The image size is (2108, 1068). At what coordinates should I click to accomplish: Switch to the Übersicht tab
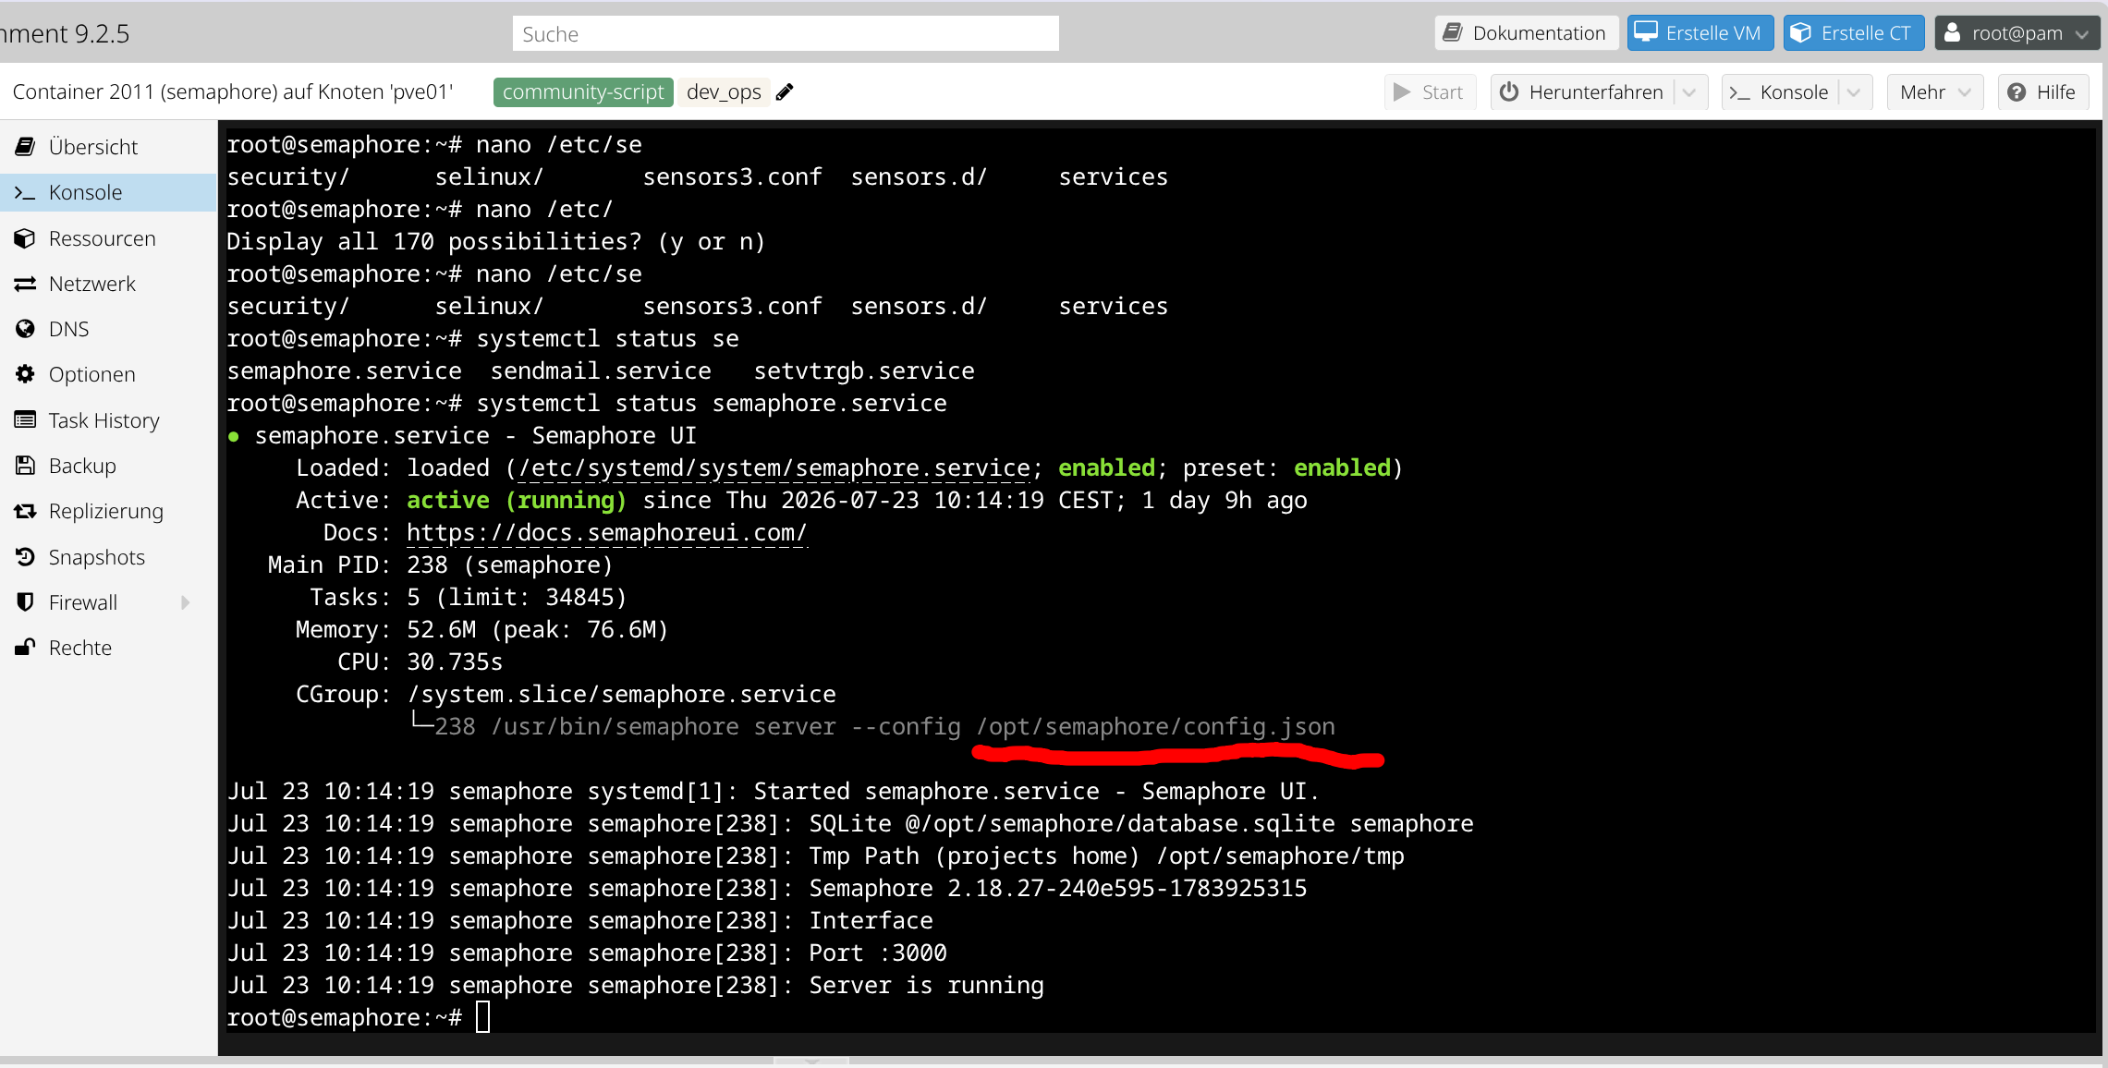(x=108, y=147)
